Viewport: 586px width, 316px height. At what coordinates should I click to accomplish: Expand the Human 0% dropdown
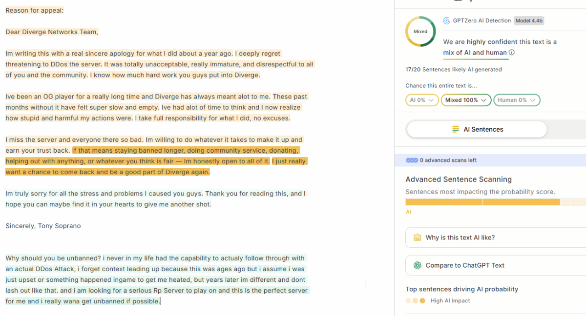point(516,100)
